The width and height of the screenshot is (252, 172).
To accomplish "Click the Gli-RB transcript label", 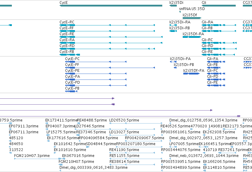I will (207, 28).
